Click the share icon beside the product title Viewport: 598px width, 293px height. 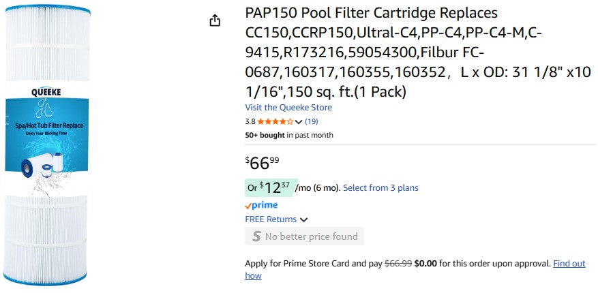pyautogui.click(x=215, y=20)
